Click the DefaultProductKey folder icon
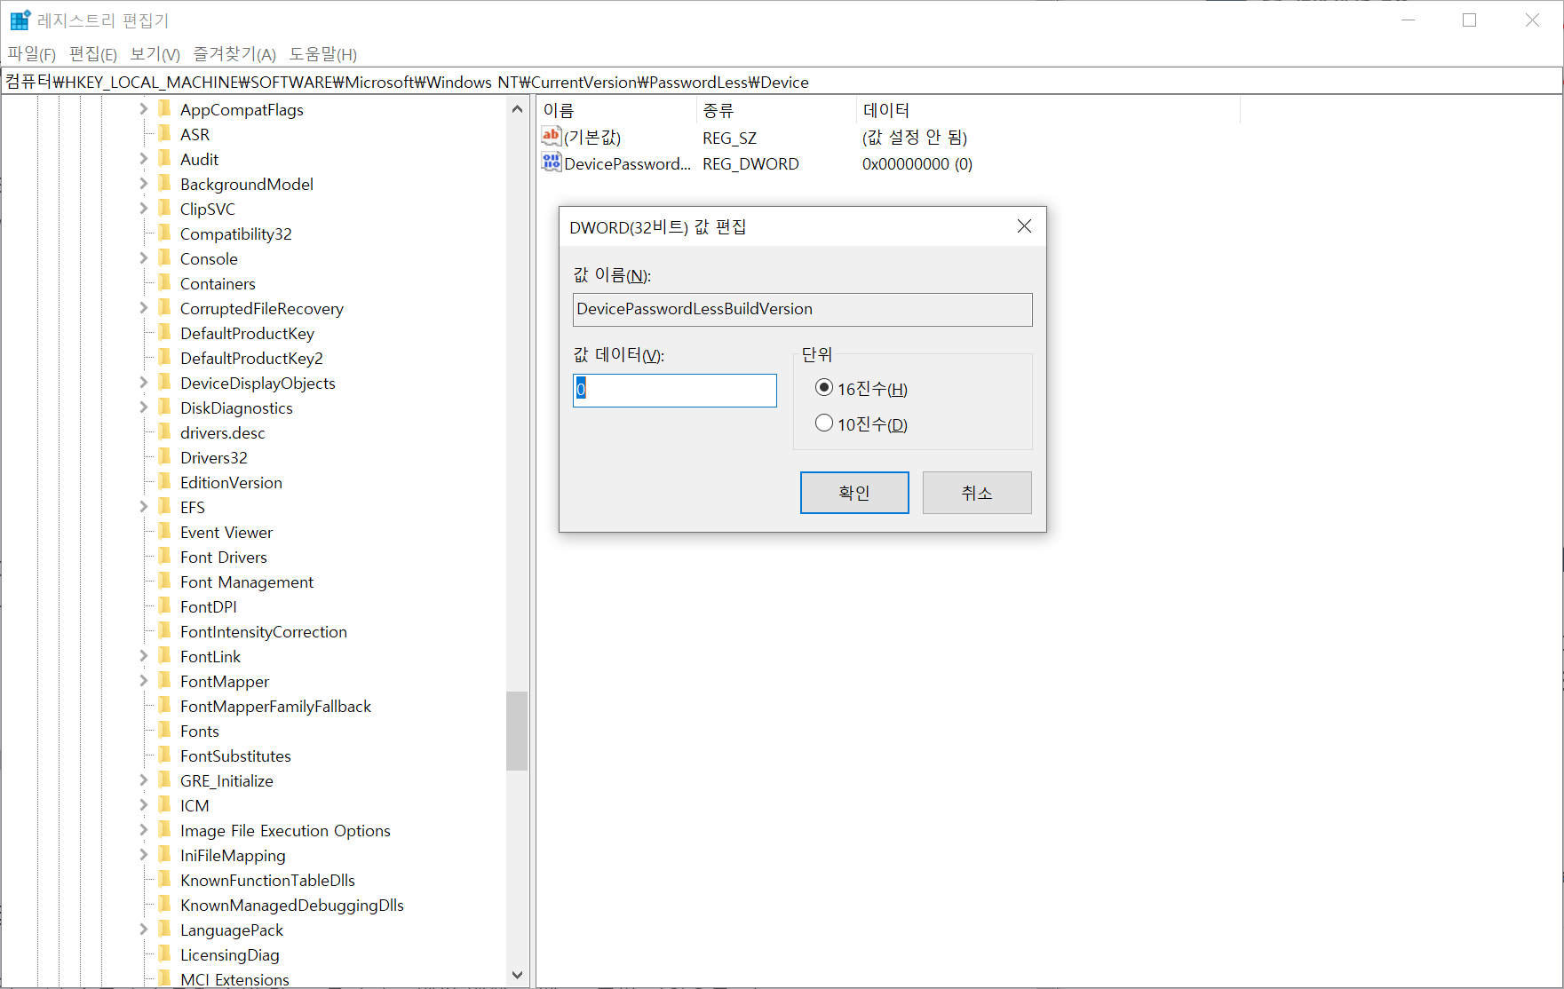Screen dimensions: 1564x989 coord(164,333)
